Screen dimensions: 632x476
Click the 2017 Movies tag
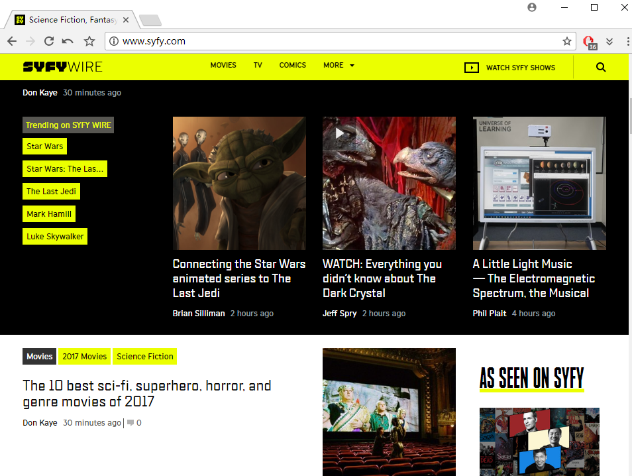[85, 357]
